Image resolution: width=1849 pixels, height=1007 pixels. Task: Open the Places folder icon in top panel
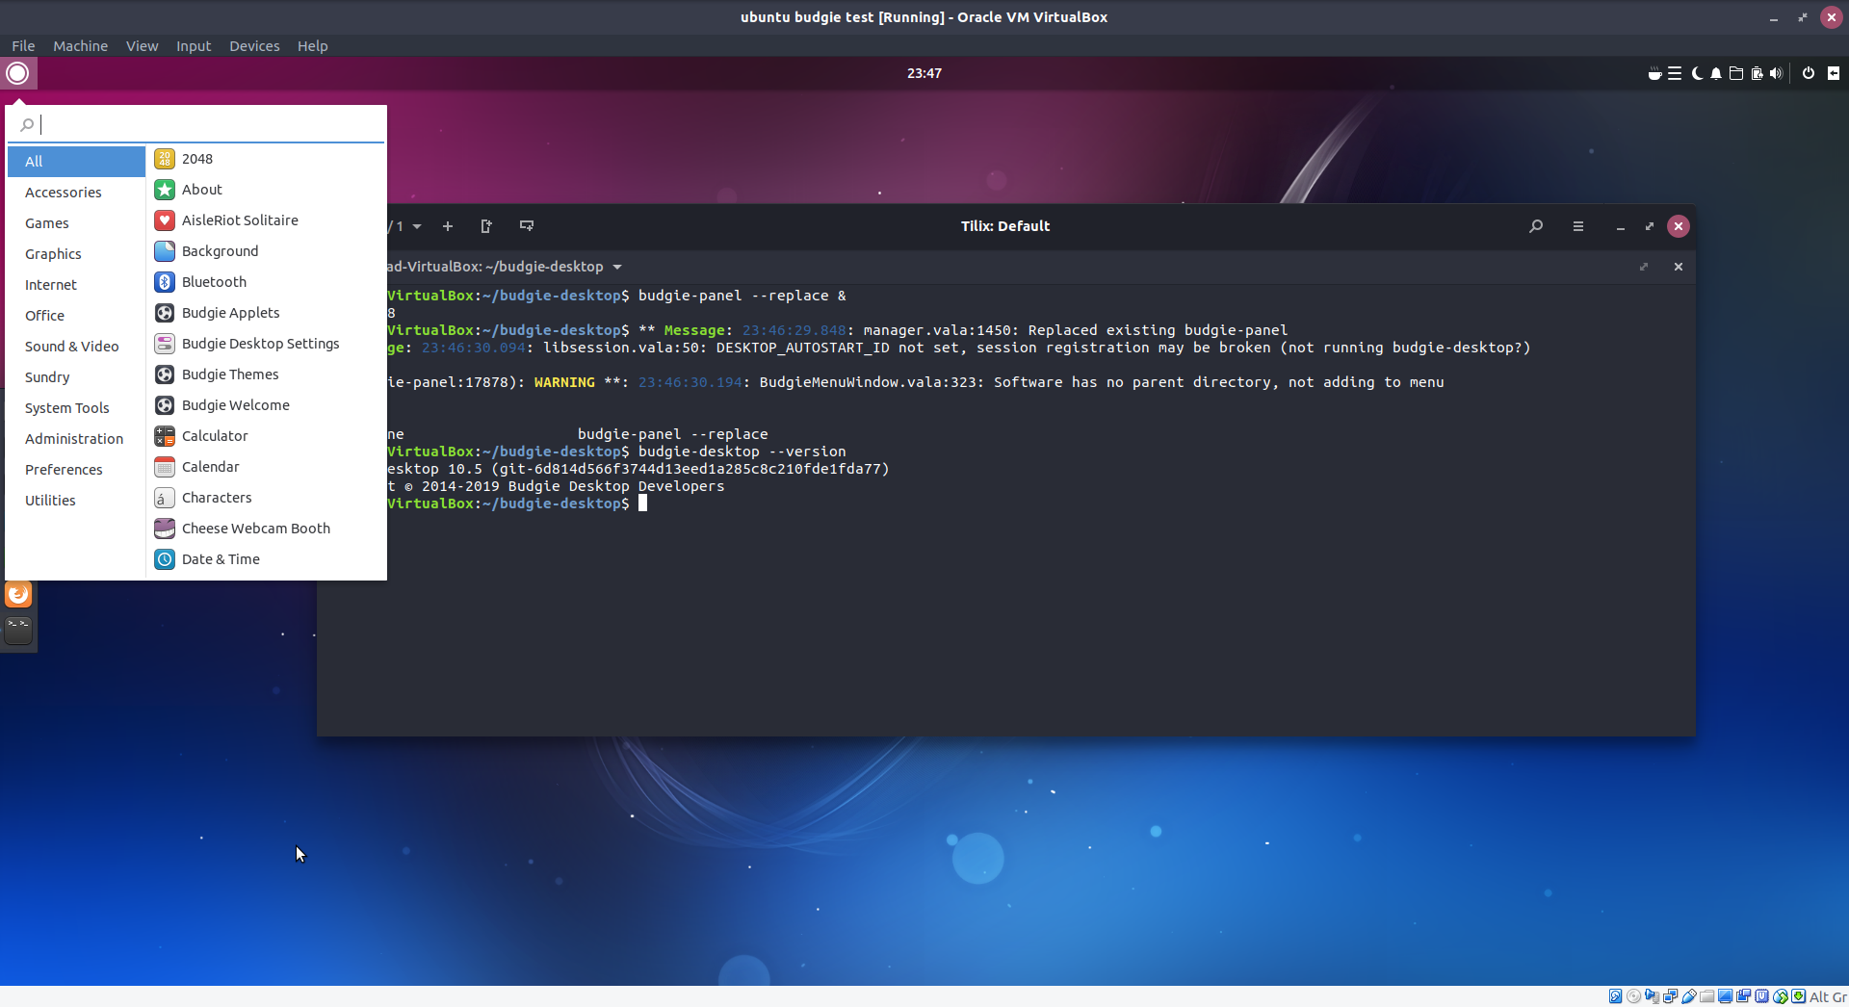click(1736, 73)
